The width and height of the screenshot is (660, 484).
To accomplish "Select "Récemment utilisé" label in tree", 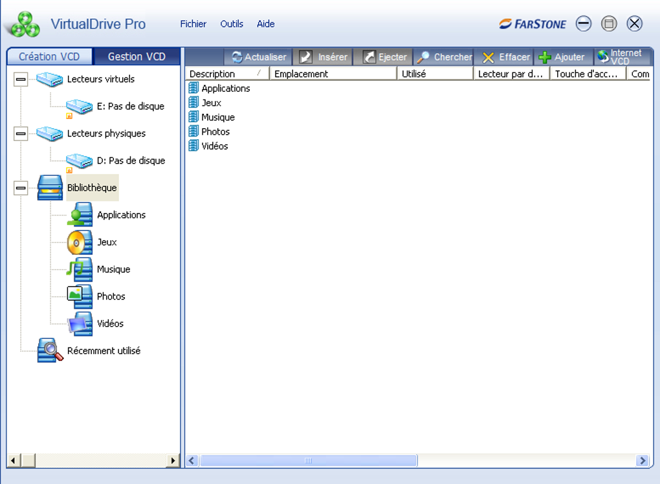I will coord(104,351).
